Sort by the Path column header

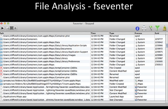(x=45, y=33)
